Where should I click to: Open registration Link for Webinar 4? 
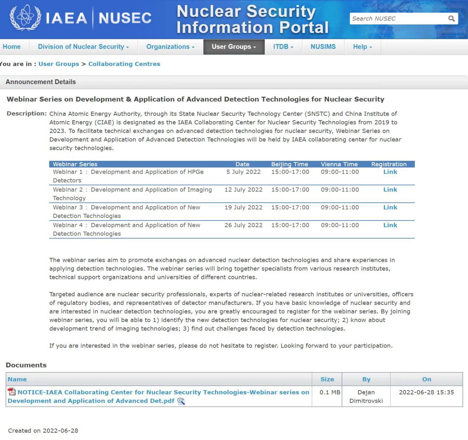[390, 225]
